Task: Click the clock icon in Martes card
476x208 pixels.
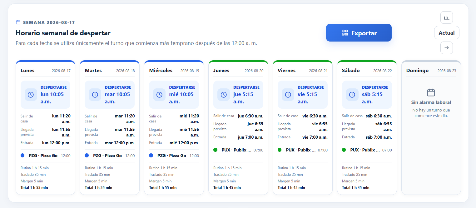Action: tap(95, 95)
